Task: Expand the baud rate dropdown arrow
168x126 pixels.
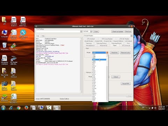Action: point(91,31)
